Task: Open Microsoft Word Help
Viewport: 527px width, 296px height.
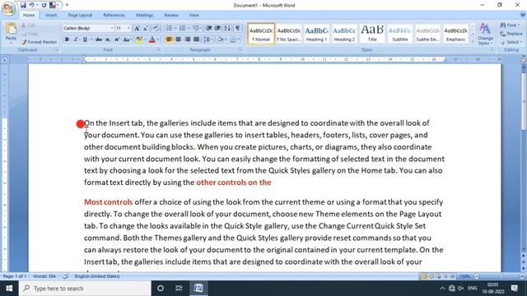Action: pos(523,15)
